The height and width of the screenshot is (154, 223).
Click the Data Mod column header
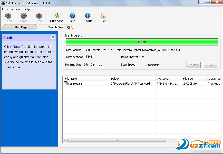214,79
